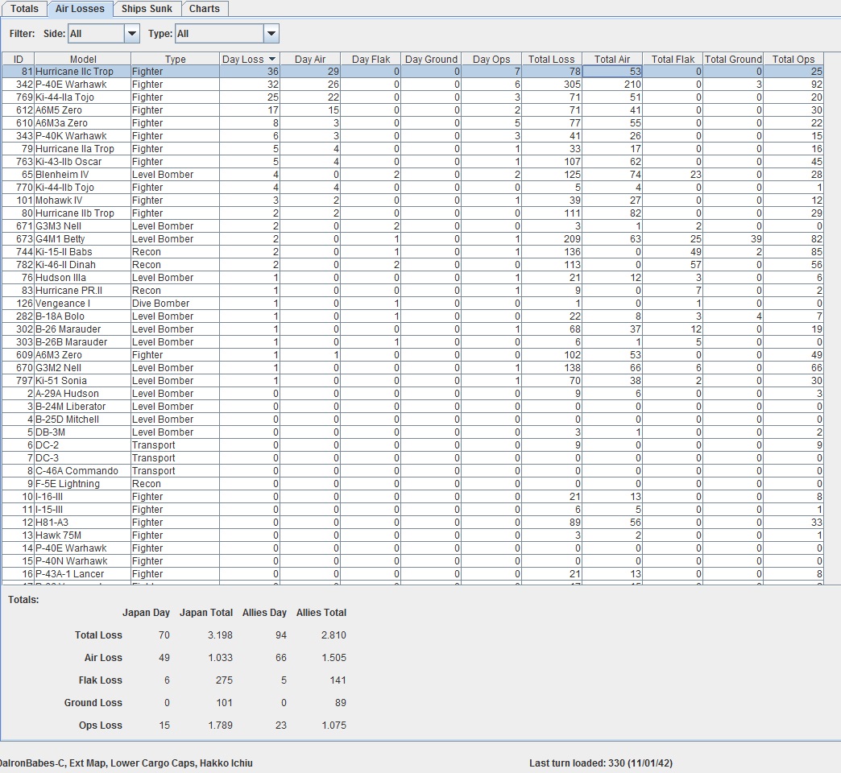Image resolution: width=841 pixels, height=773 pixels.
Task: Open the Side filter dropdown
Action: [x=131, y=34]
